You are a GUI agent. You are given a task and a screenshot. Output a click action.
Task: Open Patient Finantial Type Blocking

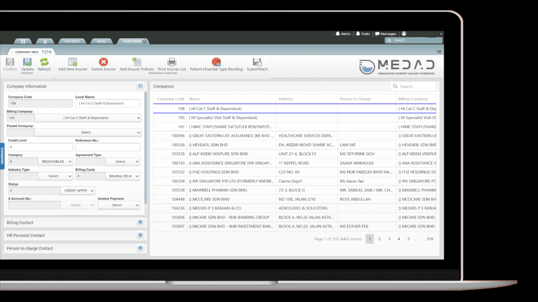point(216,62)
